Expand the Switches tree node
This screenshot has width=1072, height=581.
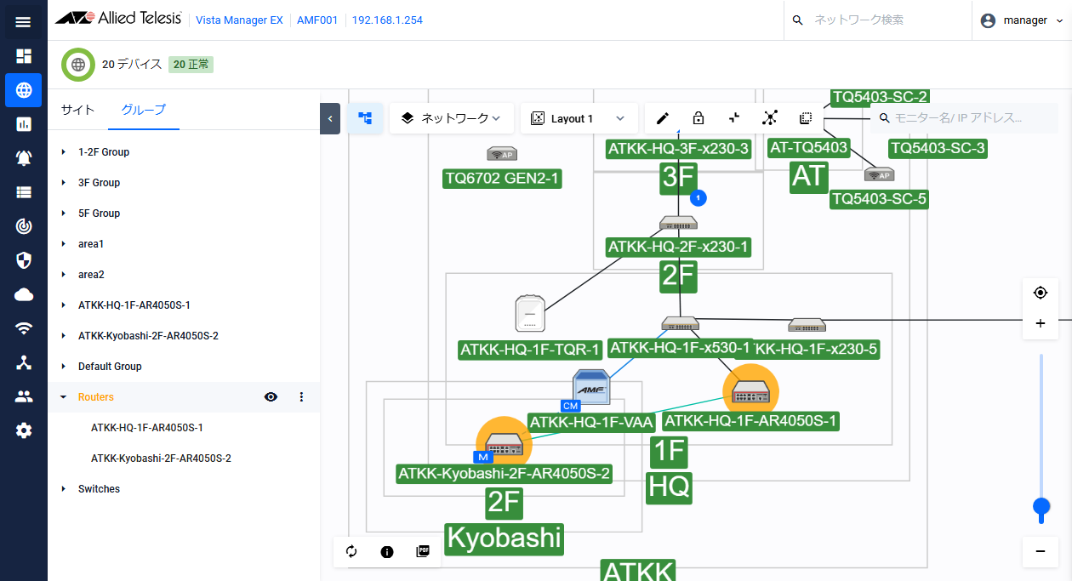click(64, 489)
